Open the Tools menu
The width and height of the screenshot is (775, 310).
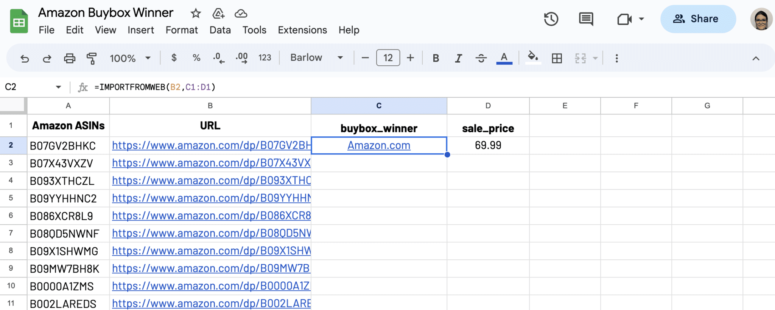(254, 30)
